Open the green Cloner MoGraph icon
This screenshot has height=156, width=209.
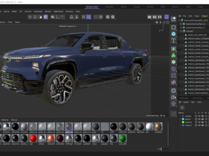point(174,55)
